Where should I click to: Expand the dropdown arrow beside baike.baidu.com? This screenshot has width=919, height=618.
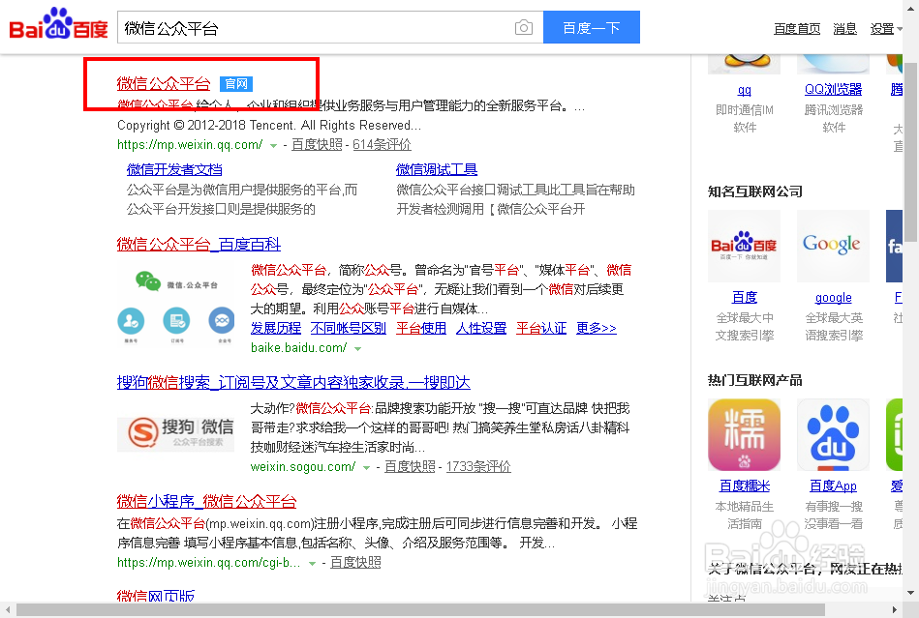point(358,346)
